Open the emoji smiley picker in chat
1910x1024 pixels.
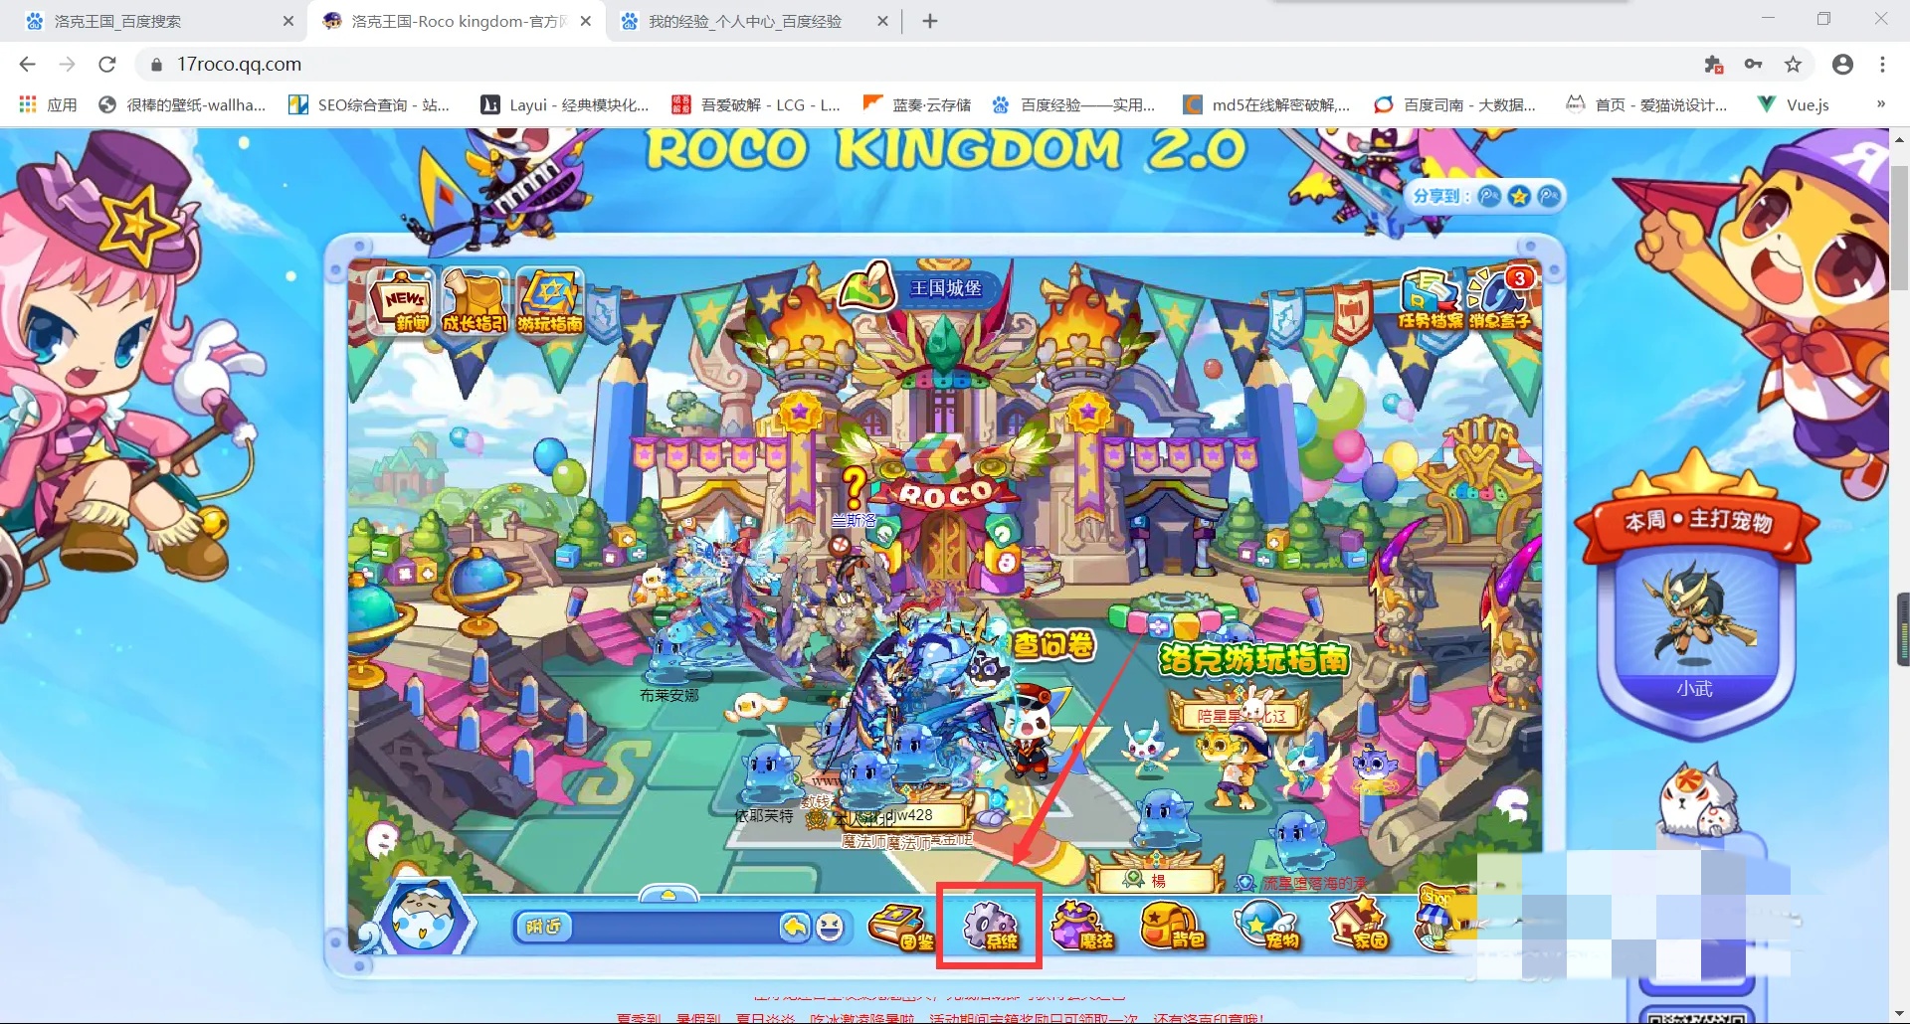pos(830,927)
